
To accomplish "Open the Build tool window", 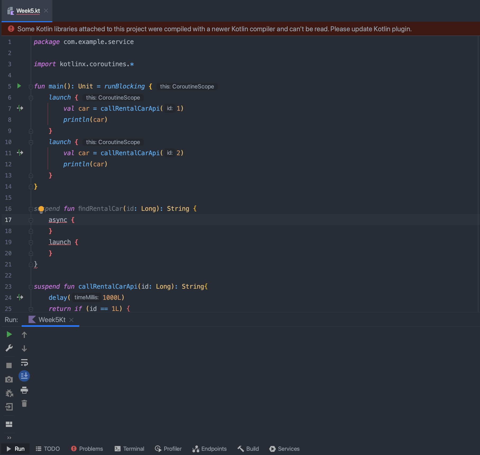I will tap(248, 449).
